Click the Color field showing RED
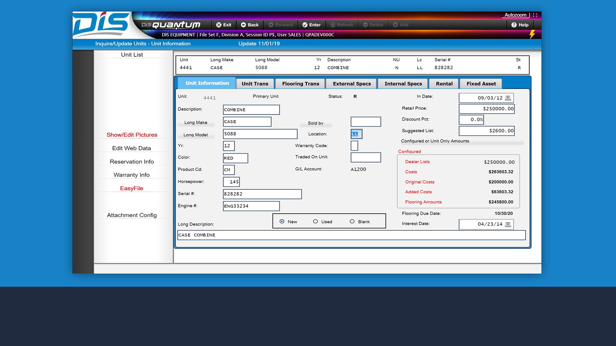The height and width of the screenshot is (346, 616). pos(235,158)
